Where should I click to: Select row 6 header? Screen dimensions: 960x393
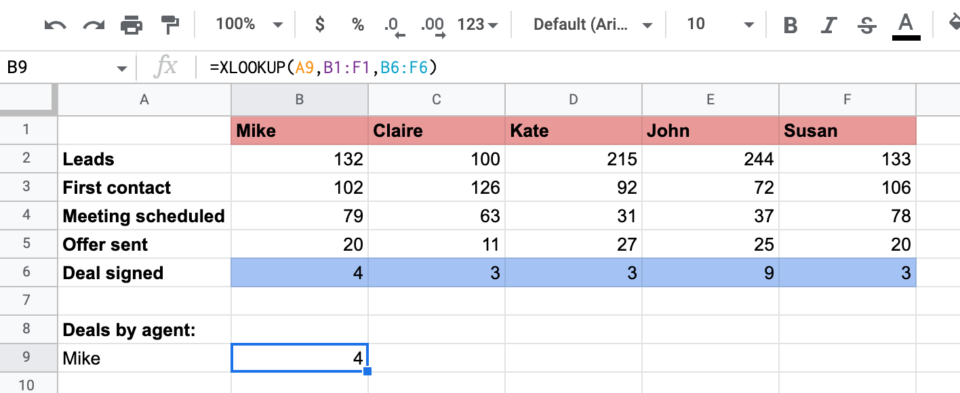click(x=27, y=273)
